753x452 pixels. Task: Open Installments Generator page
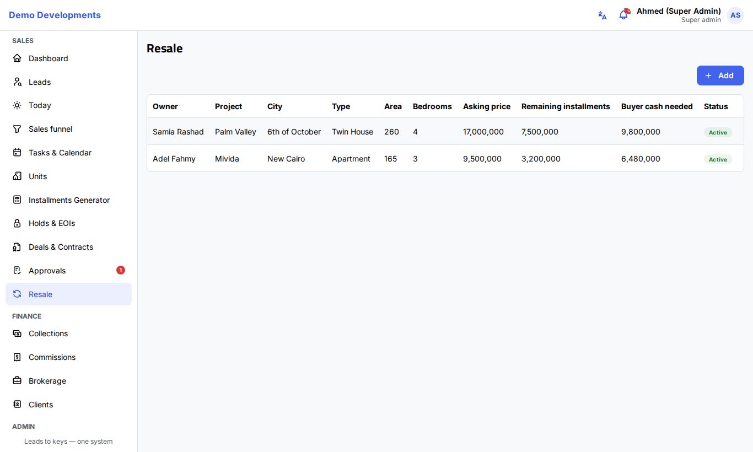(x=68, y=200)
